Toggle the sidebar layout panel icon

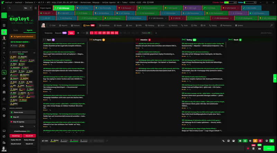(x=36, y=8)
